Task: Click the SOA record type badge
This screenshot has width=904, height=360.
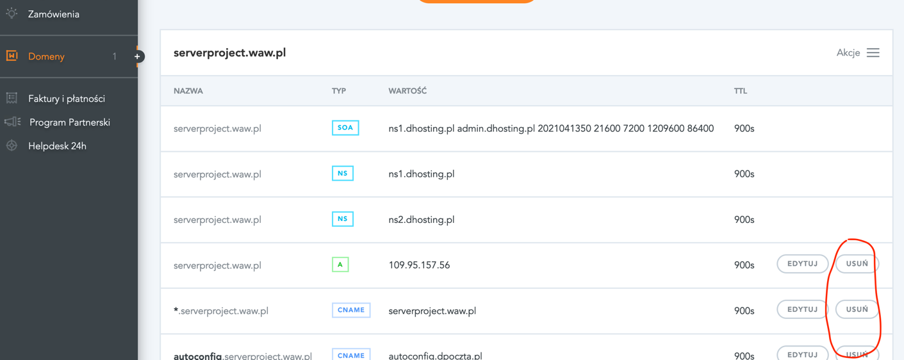Action: click(x=345, y=128)
